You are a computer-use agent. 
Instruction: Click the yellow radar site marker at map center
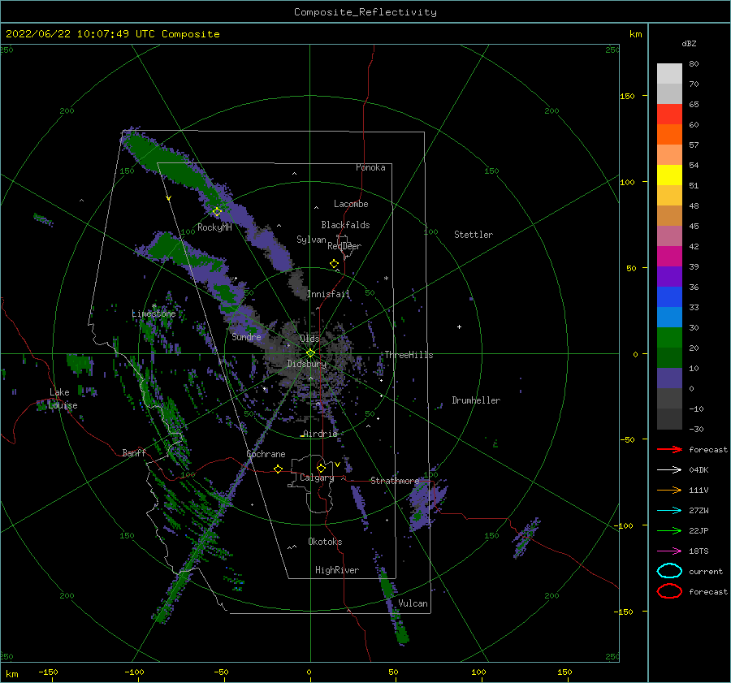(x=310, y=353)
